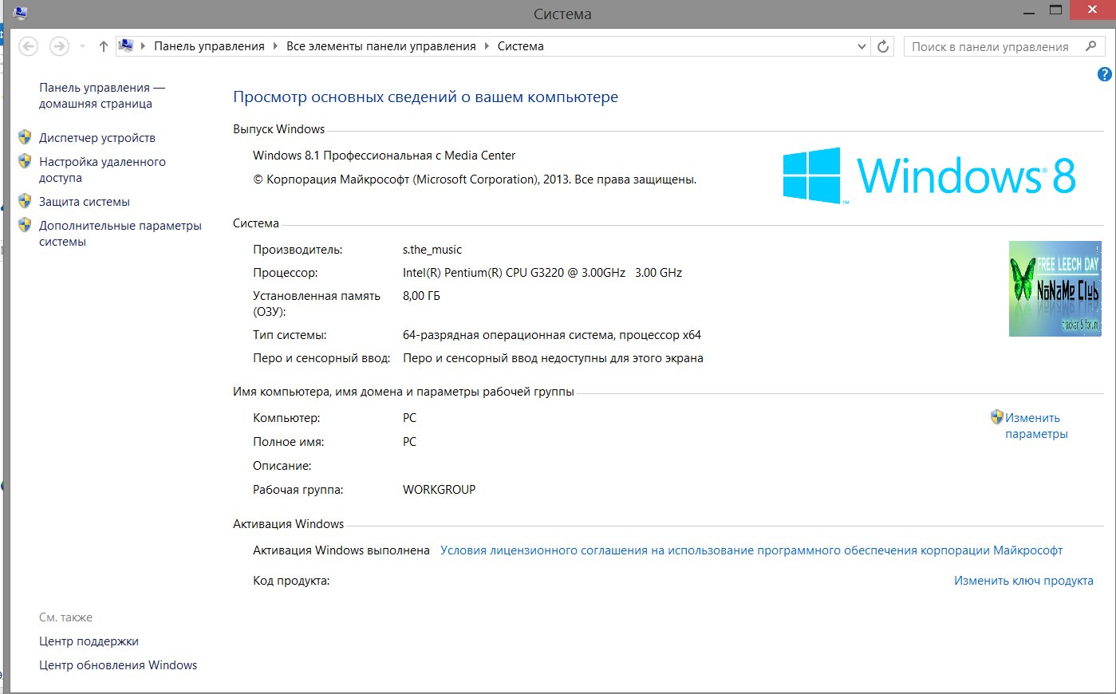This screenshot has height=694, width=1116.
Task: Expand chevron after Панель управления breadcrumb
Action: coord(275,46)
